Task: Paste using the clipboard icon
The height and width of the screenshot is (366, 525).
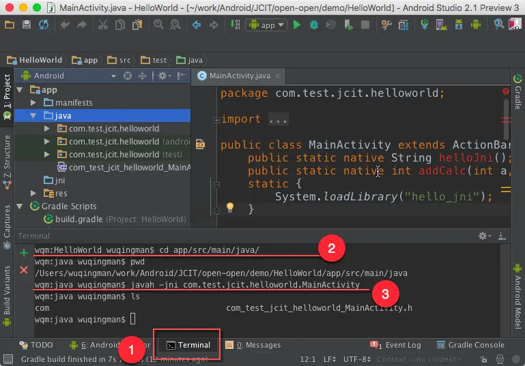Action: pos(137,25)
